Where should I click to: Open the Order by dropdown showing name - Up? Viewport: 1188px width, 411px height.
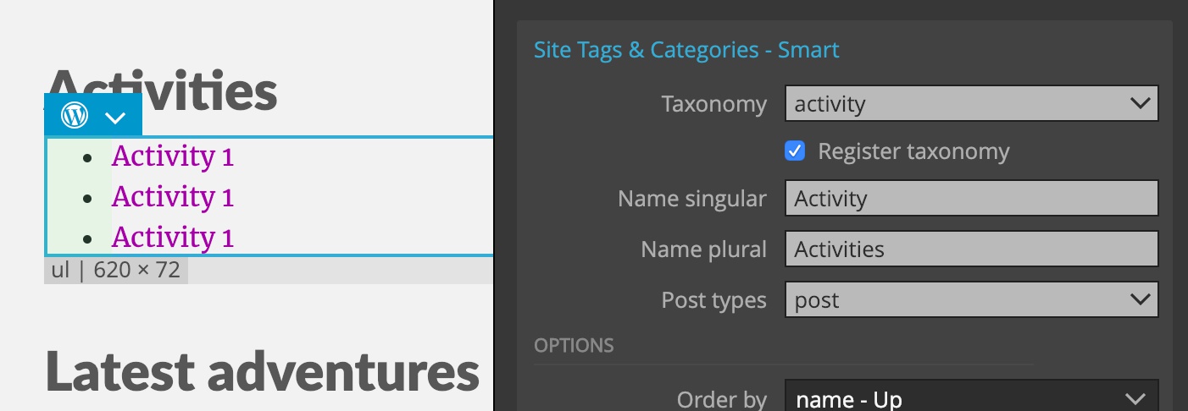971,398
